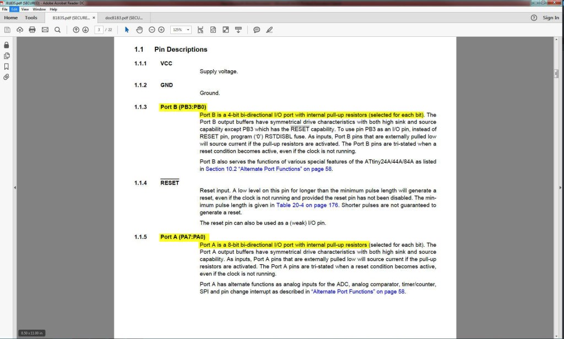The height and width of the screenshot is (339, 564).
Task: Click highlighted heading Port B (PB3:PB0)
Action: (x=183, y=107)
